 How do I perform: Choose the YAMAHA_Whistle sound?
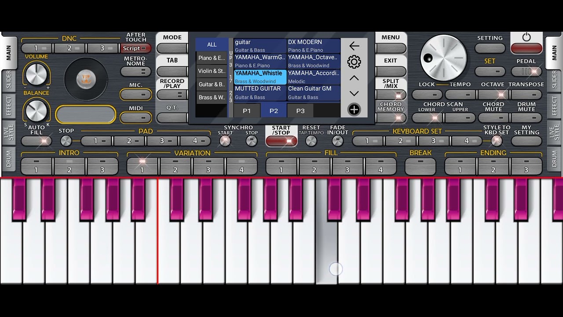tap(260, 77)
